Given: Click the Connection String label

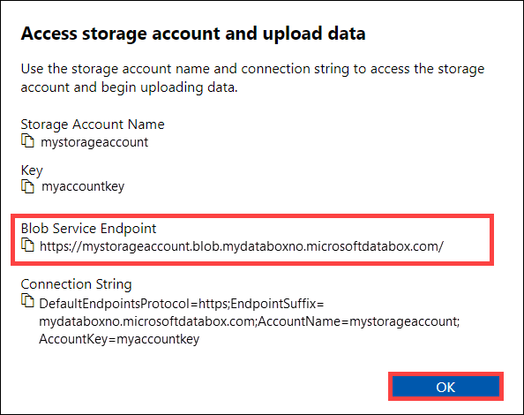Looking at the screenshot, I should click(x=76, y=284).
